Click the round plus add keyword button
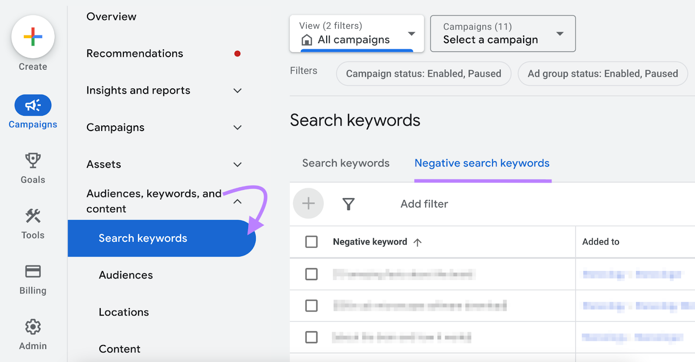 click(x=308, y=203)
